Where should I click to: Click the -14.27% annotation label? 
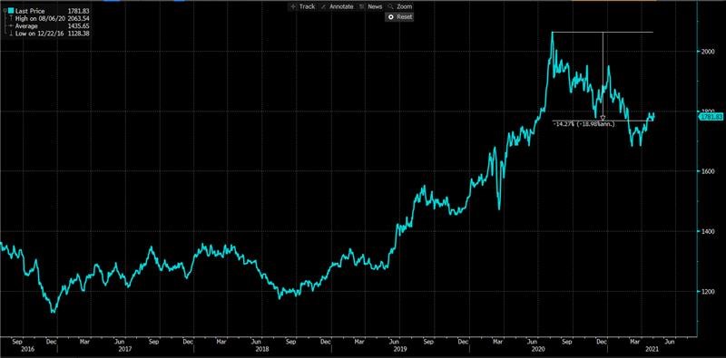[584, 124]
